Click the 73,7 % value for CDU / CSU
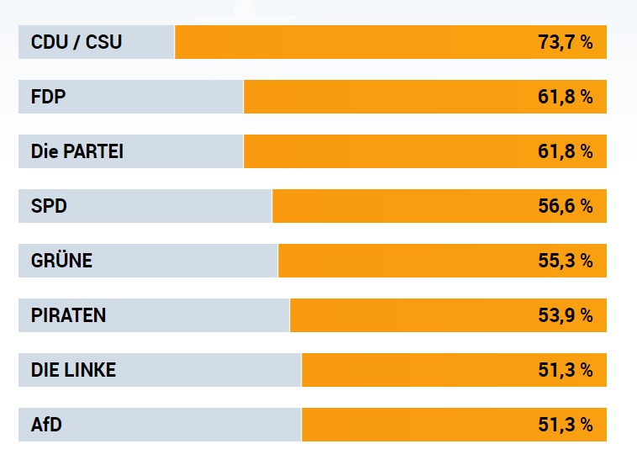The image size is (637, 465). [x=566, y=42]
